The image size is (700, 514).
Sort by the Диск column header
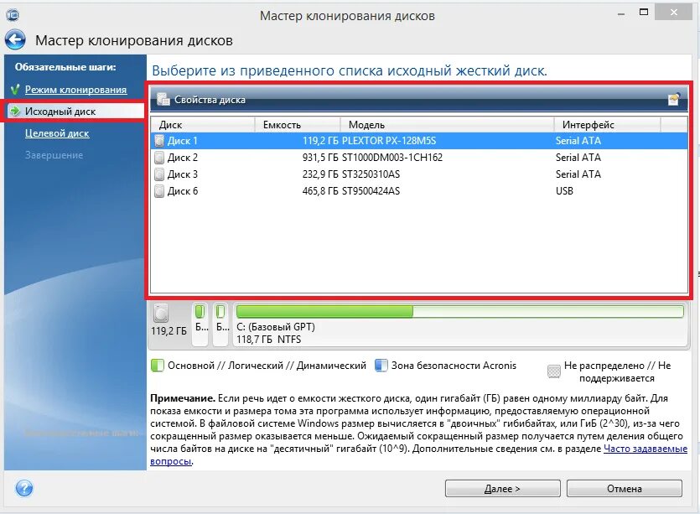coord(203,125)
